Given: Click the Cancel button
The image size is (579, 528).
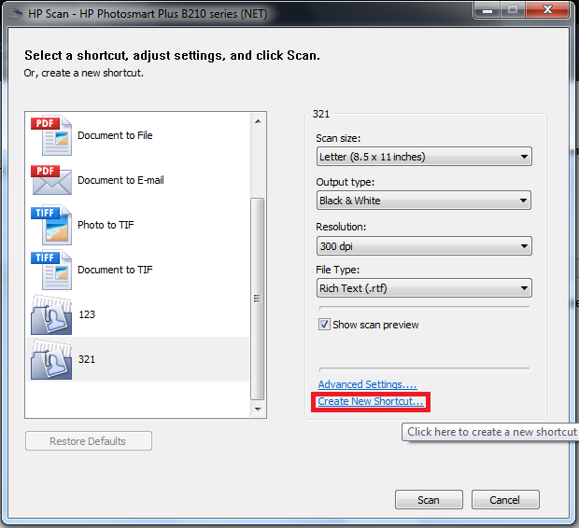Looking at the screenshot, I should pos(505,500).
